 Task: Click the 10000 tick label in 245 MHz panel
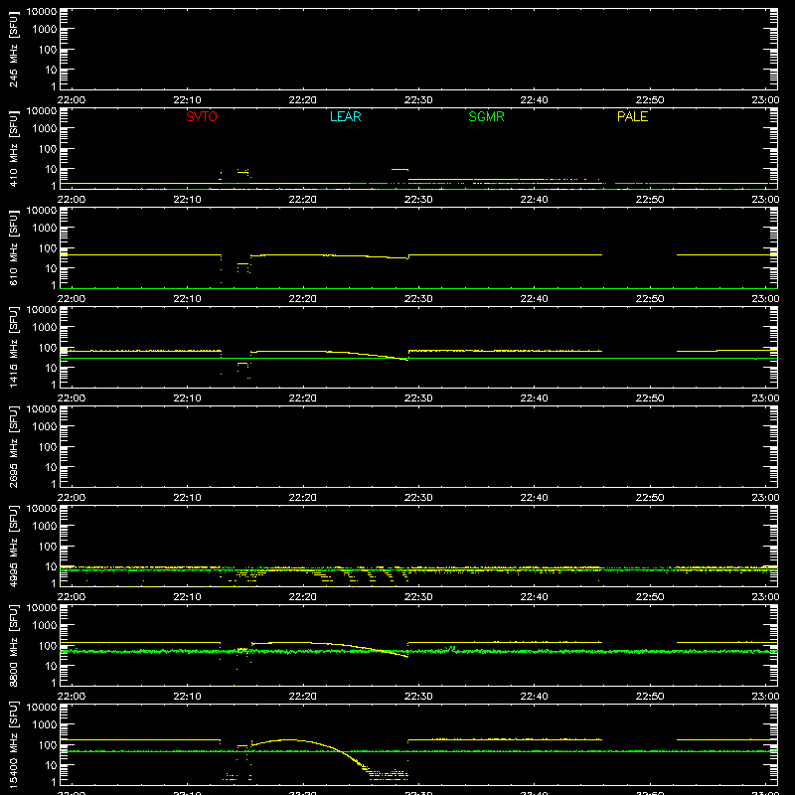[x=42, y=12]
